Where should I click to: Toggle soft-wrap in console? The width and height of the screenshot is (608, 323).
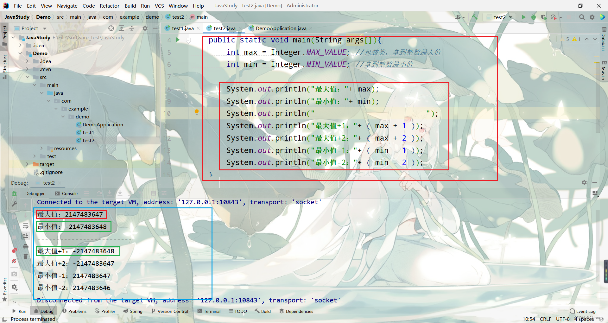pos(26,226)
